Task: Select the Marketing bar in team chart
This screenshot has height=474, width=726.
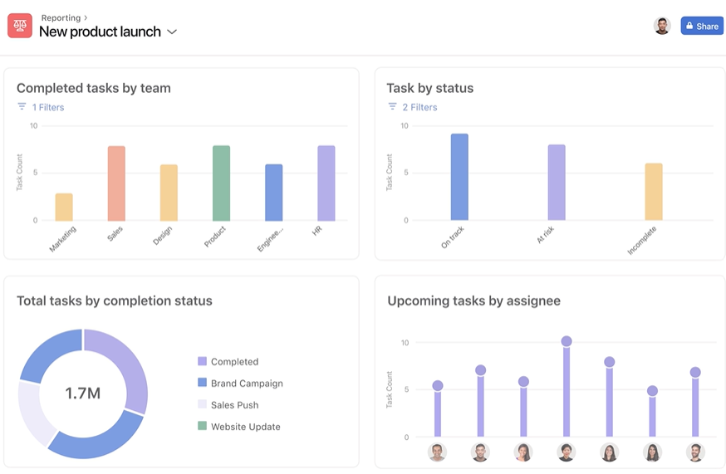Action: 64,207
